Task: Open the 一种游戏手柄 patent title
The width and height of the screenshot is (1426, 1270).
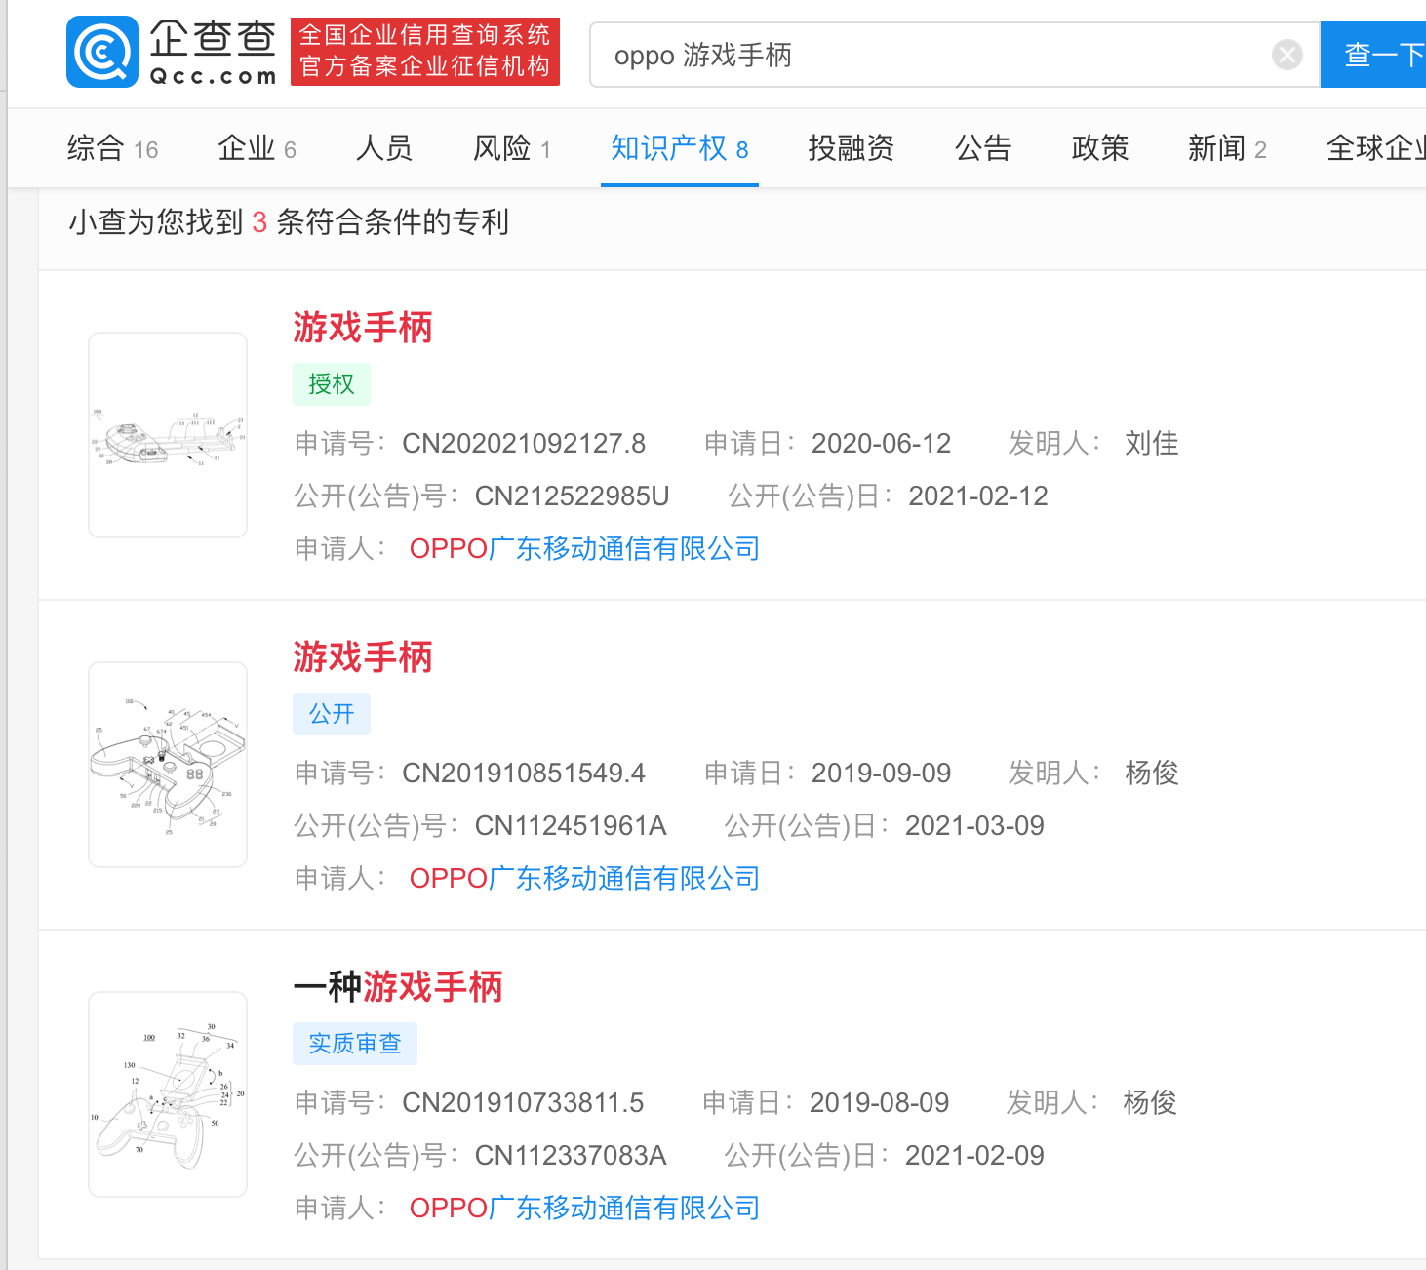Action: click(398, 987)
